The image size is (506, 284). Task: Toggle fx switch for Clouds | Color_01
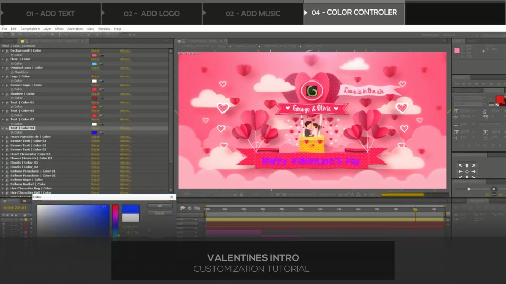point(7,163)
